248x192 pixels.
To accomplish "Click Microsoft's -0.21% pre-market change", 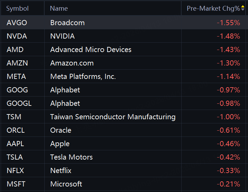I will [x=228, y=184].
